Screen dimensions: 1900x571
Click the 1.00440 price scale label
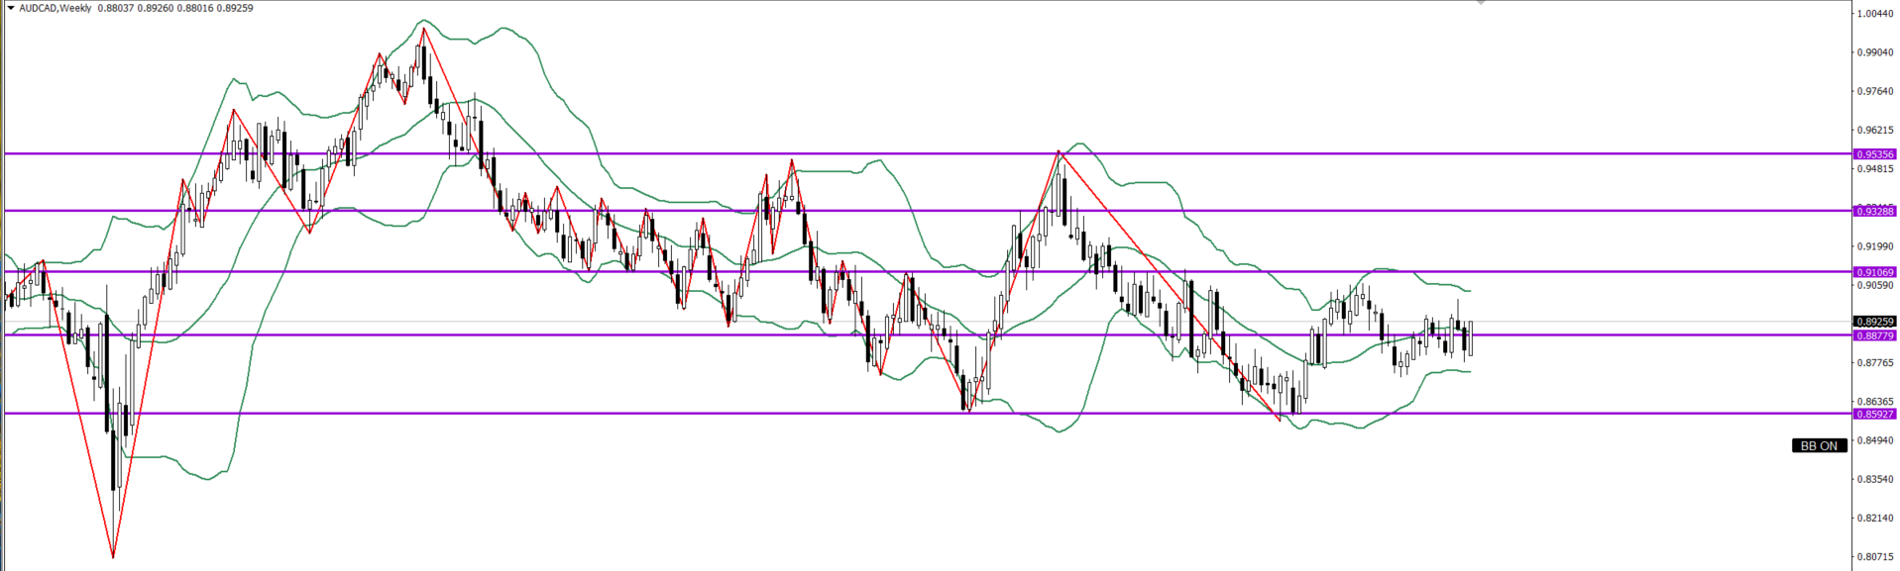(x=1874, y=14)
